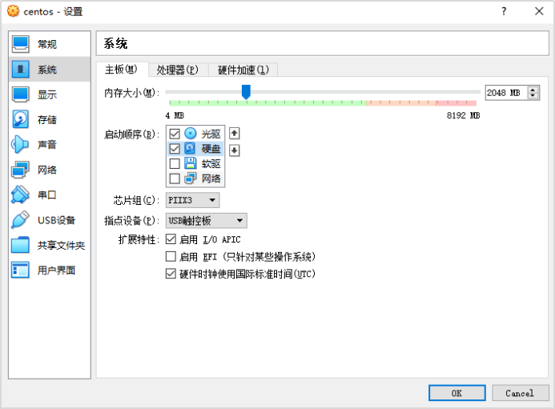This screenshot has height=409, width=555.
Task: Open the USB设备 plug icon
Action: 20,220
